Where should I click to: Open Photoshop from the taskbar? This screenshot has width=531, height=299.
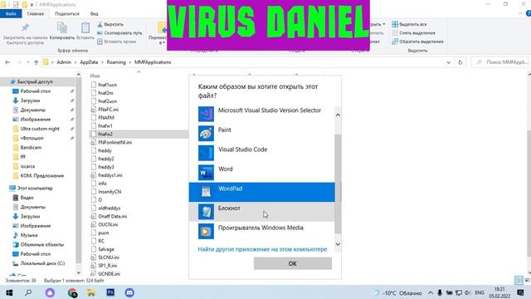pos(110,292)
